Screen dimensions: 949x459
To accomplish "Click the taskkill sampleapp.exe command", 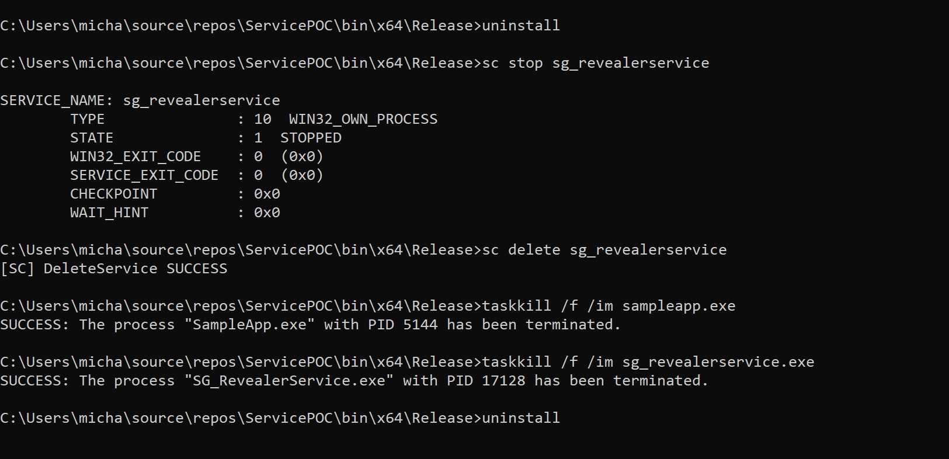I will pos(609,306).
